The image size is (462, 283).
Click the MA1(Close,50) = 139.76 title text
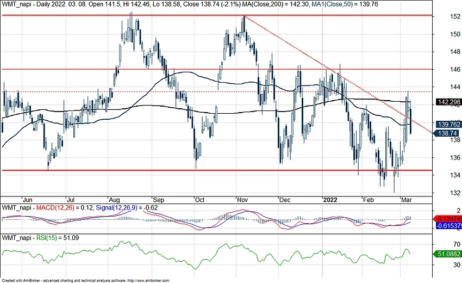point(345,4)
